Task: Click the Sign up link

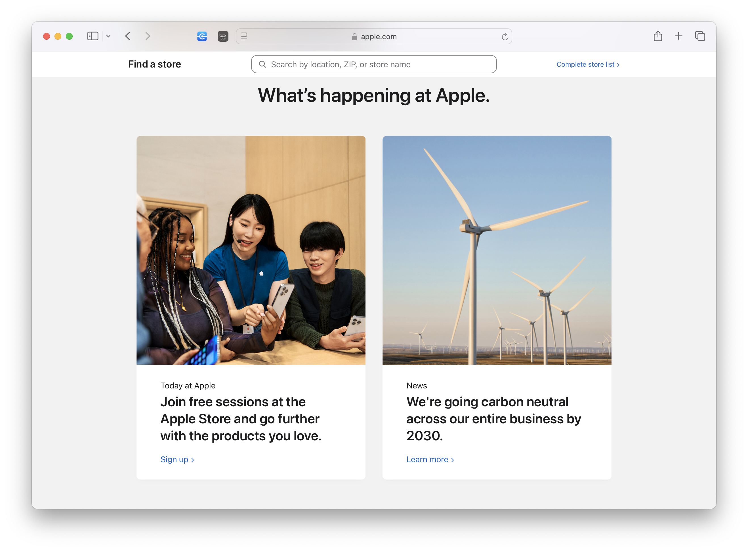Action: (177, 459)
